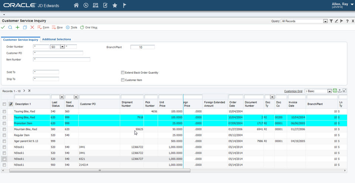Go to the Home icon in header
Image resolution: width=355 pixels, height=183 pixels.
[76, 6]
